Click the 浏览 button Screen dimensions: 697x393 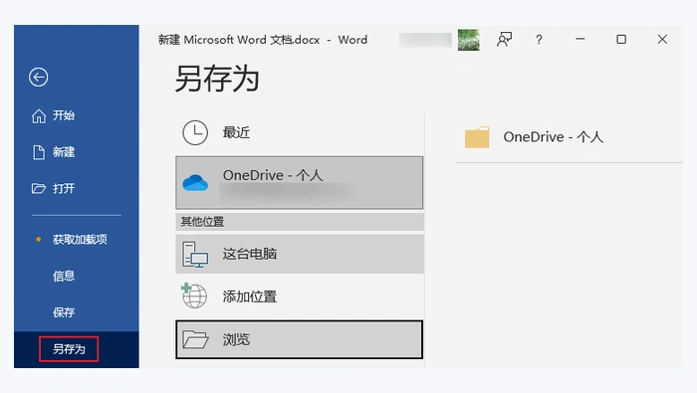pyautogui.click(x=300, y=339)
